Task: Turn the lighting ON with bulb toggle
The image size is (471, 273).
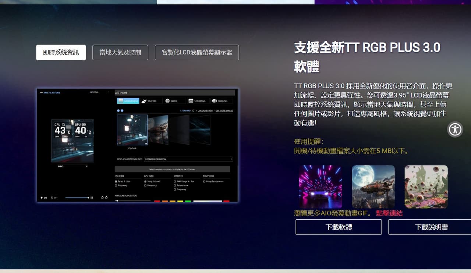Action: click(x=43, y=198)
